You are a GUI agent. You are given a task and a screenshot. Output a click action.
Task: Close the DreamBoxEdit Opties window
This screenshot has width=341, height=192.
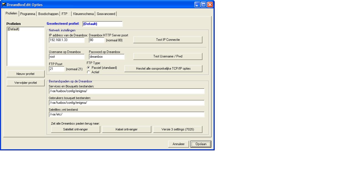coord(210,4)
